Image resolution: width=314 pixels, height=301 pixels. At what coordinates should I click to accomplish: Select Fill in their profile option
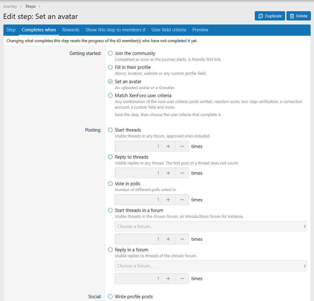point(110,67)
